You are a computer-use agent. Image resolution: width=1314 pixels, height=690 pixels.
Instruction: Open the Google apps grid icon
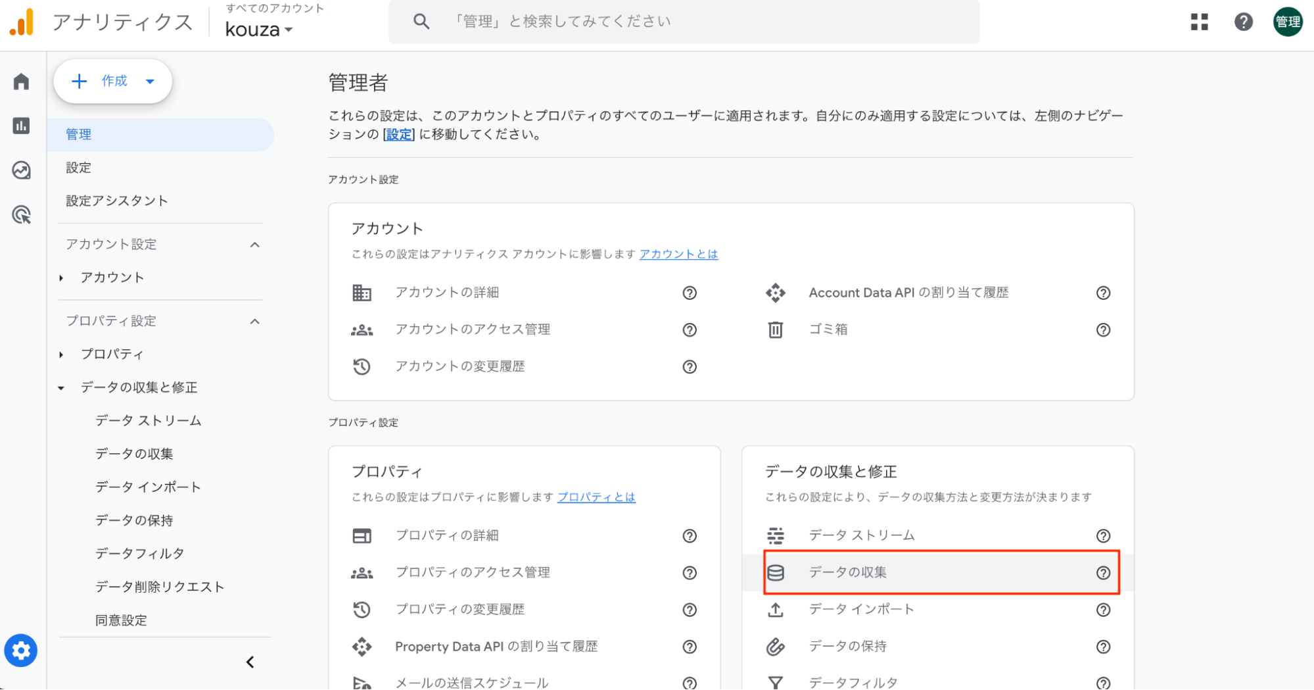(x=1199, y=22)
